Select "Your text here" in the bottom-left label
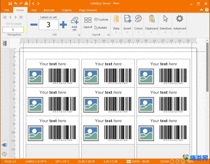 click(x=53, y=121)
